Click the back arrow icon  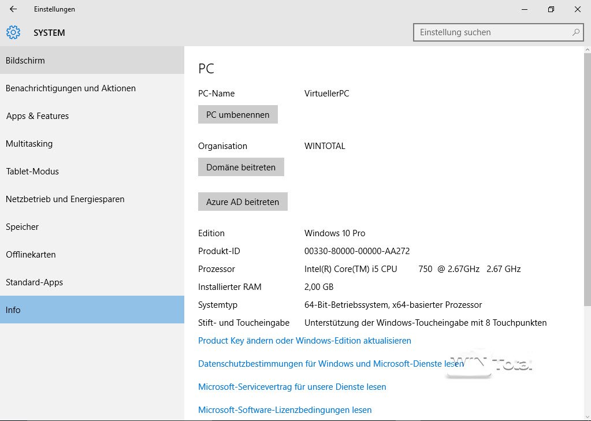[13, 9]
